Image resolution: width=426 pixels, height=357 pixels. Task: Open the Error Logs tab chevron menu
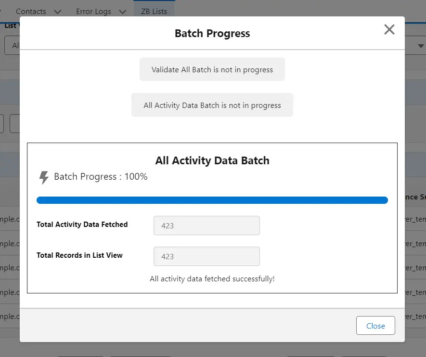point(122,12)
